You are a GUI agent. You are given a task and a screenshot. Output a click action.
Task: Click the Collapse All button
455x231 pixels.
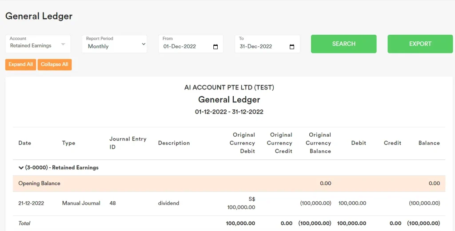(x=55, y=65)
